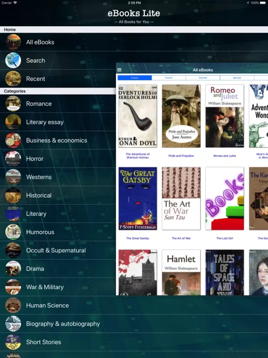Click The Art of War title link
Image resolution: width=268 pixels, height=358 pixels.
pos(181,238)
